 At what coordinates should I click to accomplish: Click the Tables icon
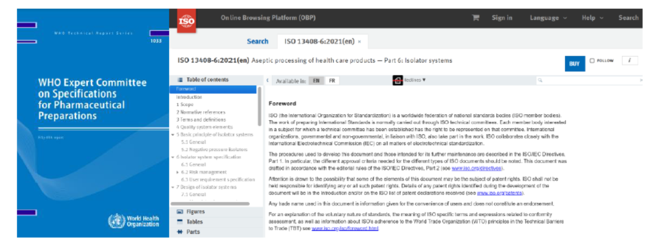click(x=180, y=222)
